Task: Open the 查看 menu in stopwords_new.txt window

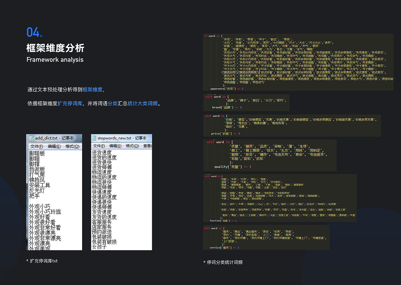Action: click(147, 146)
